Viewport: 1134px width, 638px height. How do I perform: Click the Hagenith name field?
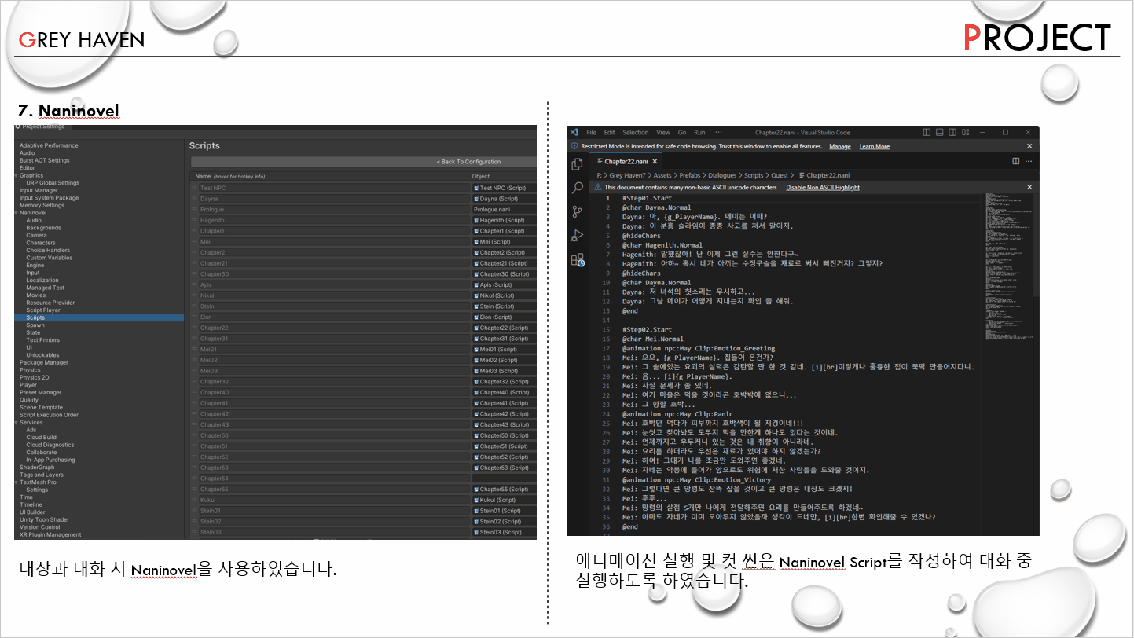tap(333, 221)
